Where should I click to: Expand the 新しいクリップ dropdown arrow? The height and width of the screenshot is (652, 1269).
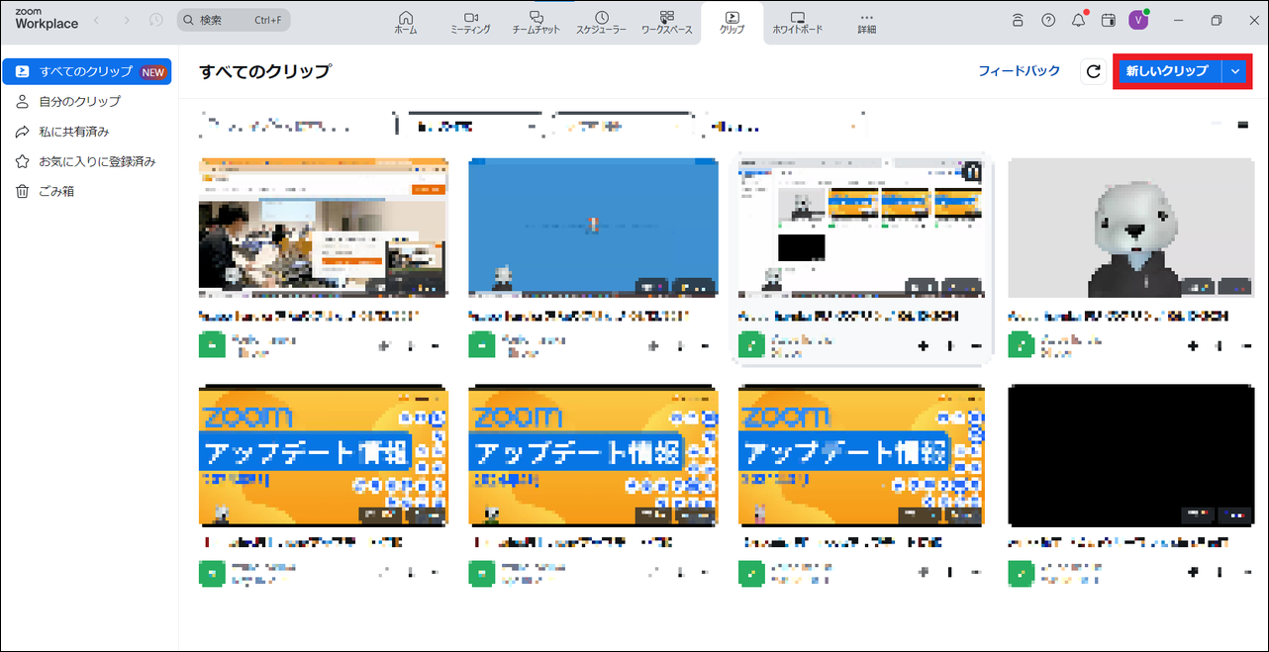pyautogui.click(x=1235, y=71)
